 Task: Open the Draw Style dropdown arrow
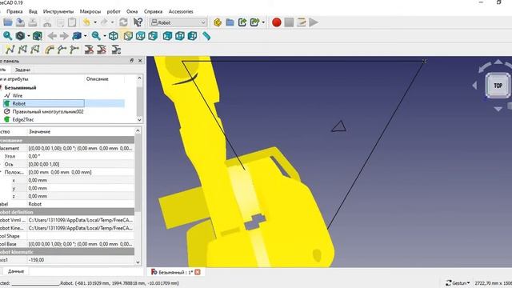[29, 36]
